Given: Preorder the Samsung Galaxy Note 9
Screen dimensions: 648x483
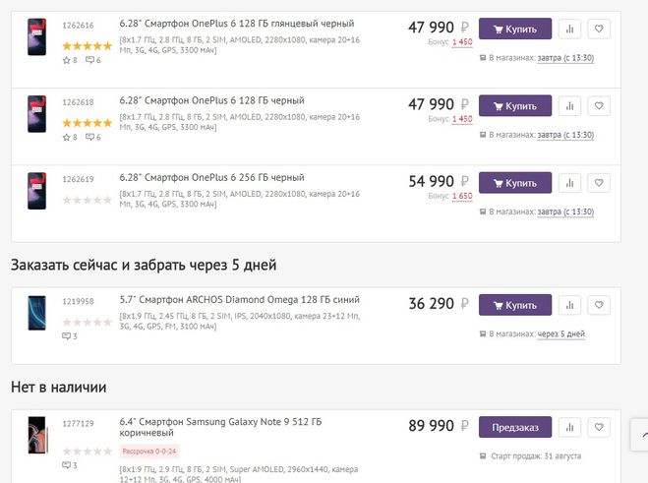Looking at the screenshot, I should click(515, 427).
